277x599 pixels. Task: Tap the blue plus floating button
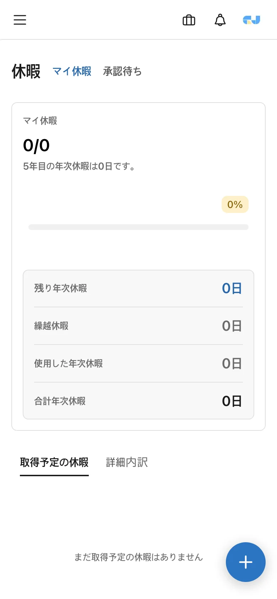(x=246, y=562)
